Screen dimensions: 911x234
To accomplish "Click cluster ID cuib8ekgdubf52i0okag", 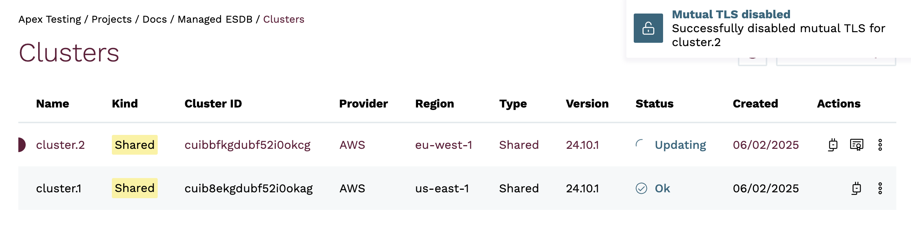I will tap(248, 188).
